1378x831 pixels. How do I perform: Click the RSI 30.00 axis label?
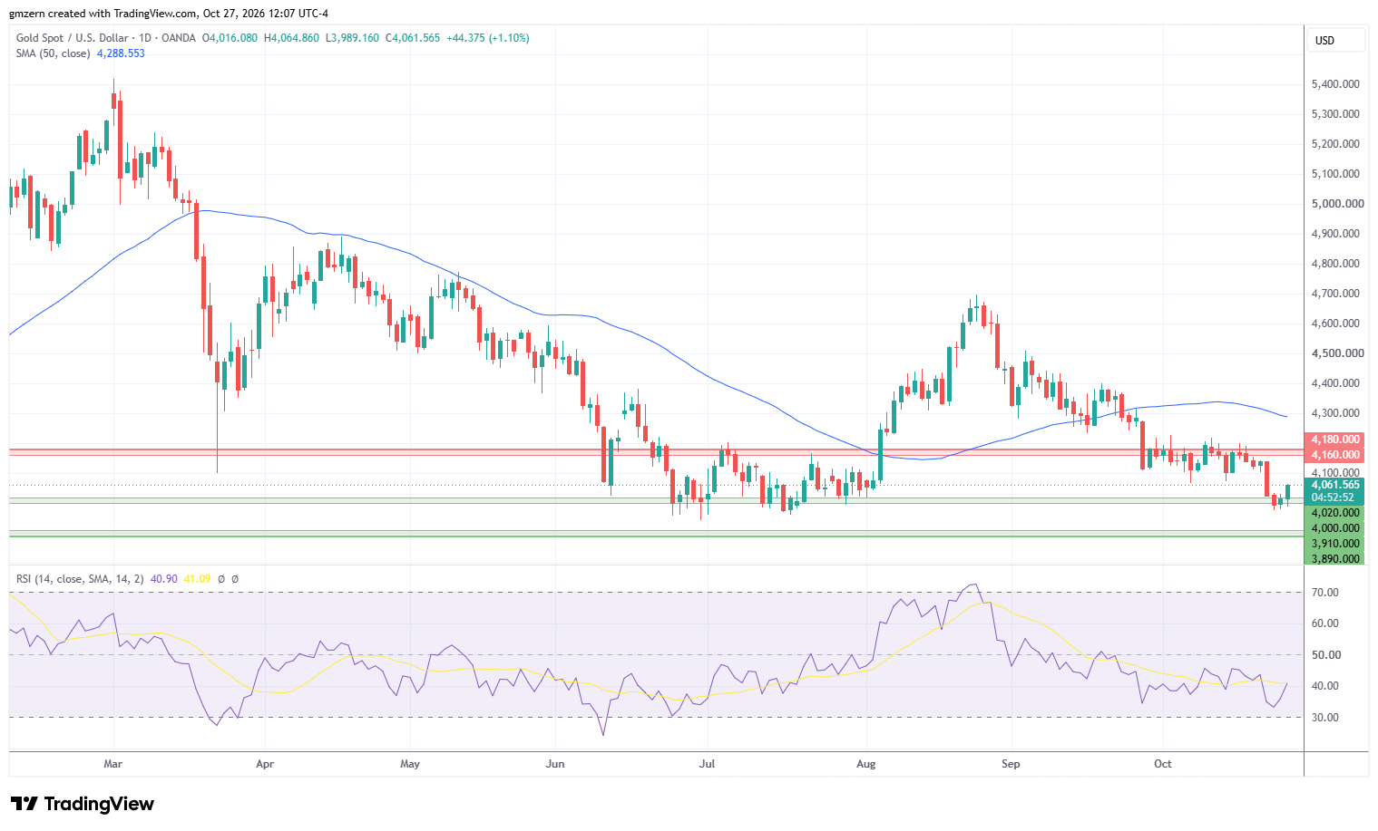pos(1325,718)
